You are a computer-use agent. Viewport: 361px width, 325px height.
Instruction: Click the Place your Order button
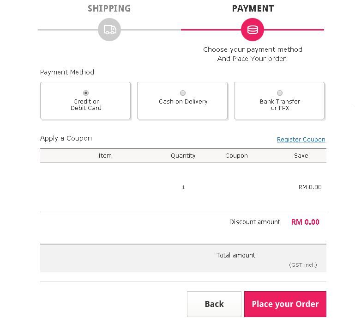[x=285, y=304]
